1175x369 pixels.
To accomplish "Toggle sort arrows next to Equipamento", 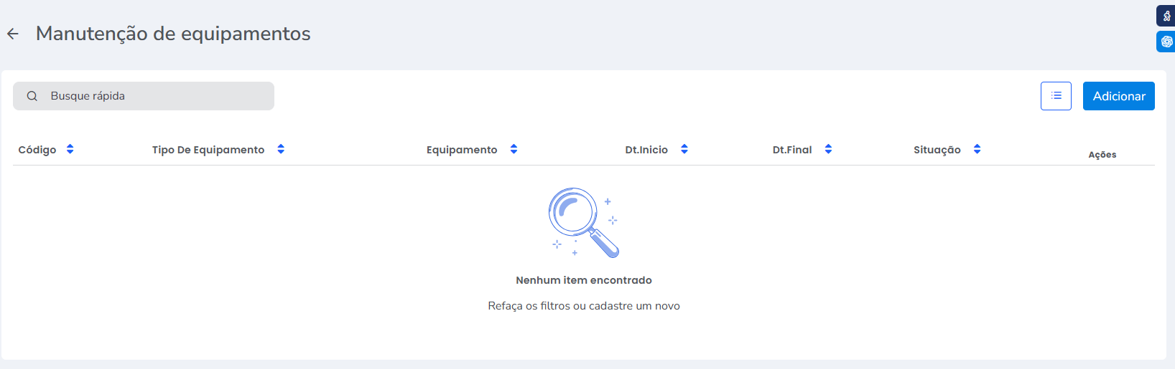I will tap(514, 149).
